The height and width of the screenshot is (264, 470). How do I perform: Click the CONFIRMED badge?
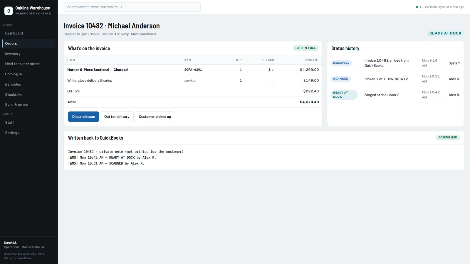pos(448,137)
